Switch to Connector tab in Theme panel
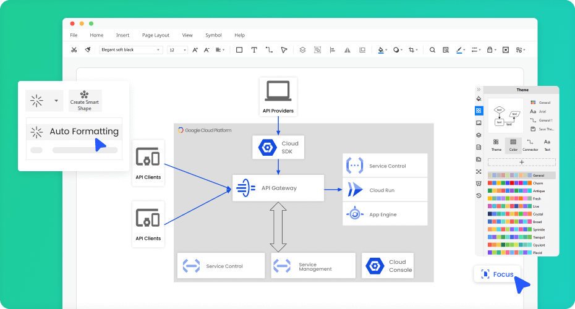575x309 pixels. (530, 145)
